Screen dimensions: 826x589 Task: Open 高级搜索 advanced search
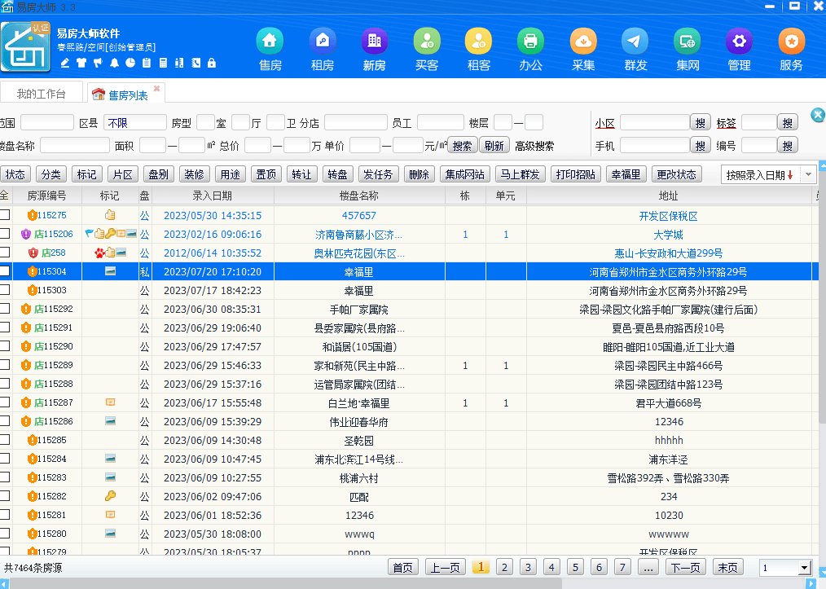(x=534, y=147)
